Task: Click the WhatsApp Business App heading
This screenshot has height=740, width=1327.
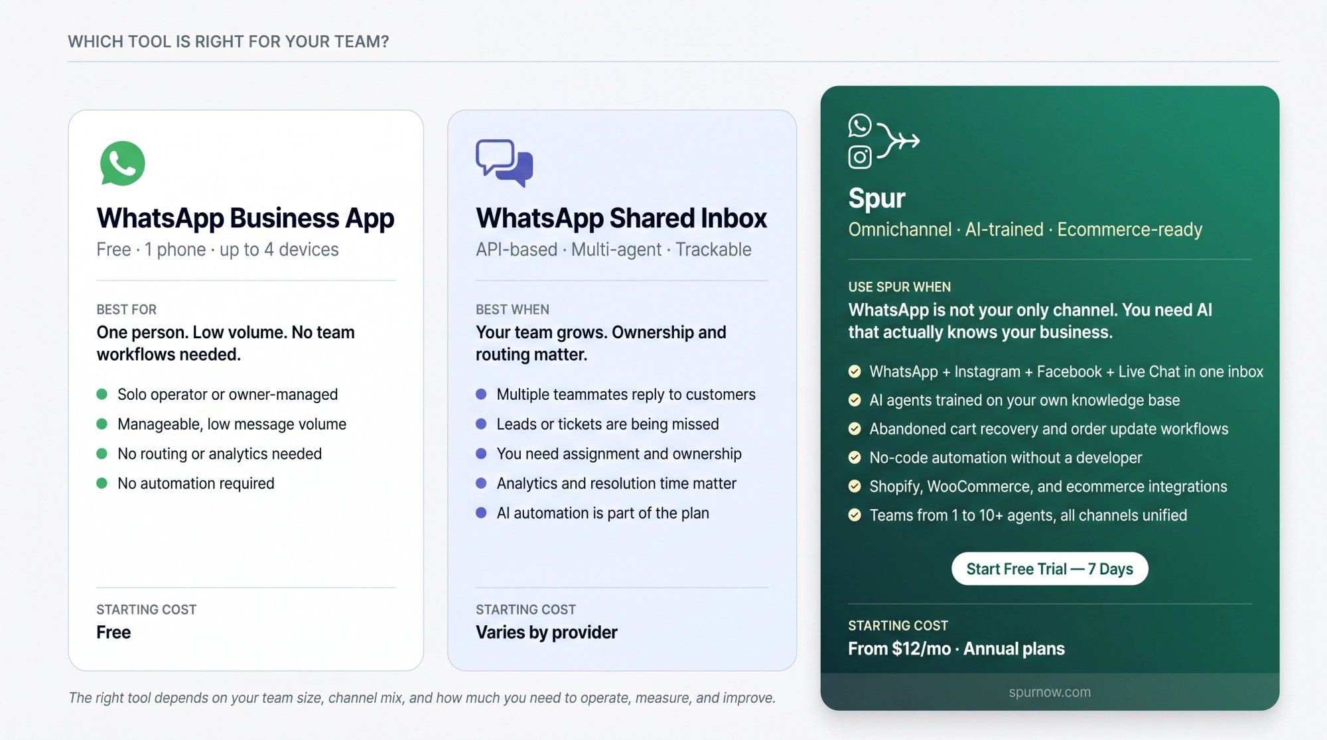Action: point(245,218)
